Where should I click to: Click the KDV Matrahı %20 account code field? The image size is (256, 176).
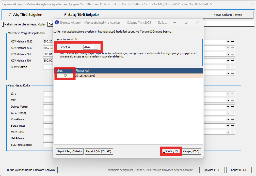[x=48, y=41]
